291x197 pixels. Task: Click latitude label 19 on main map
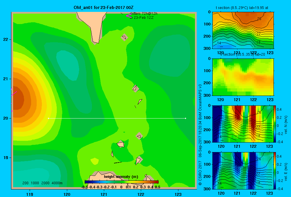point(6,158)
